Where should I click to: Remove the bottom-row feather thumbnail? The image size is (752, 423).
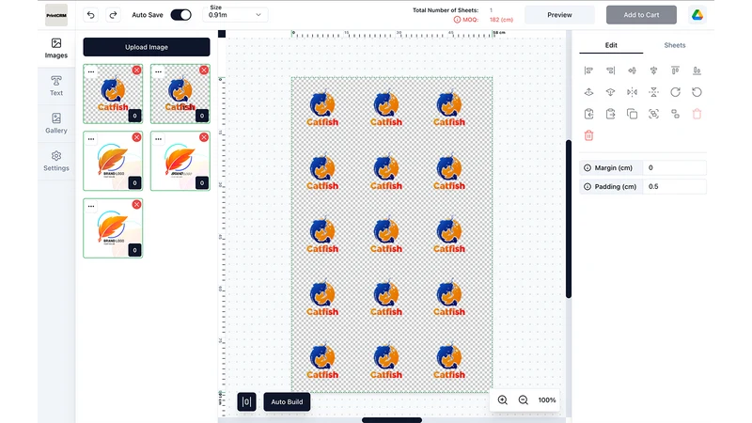pos(136,204)
